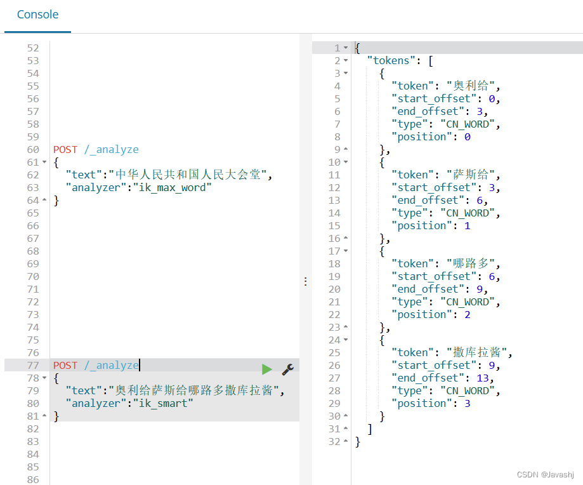
Task: Open the wrench options icon for the request
Action: 288,369
